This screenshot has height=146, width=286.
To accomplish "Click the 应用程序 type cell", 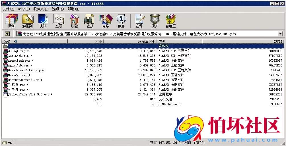I will tap(165, 95).
